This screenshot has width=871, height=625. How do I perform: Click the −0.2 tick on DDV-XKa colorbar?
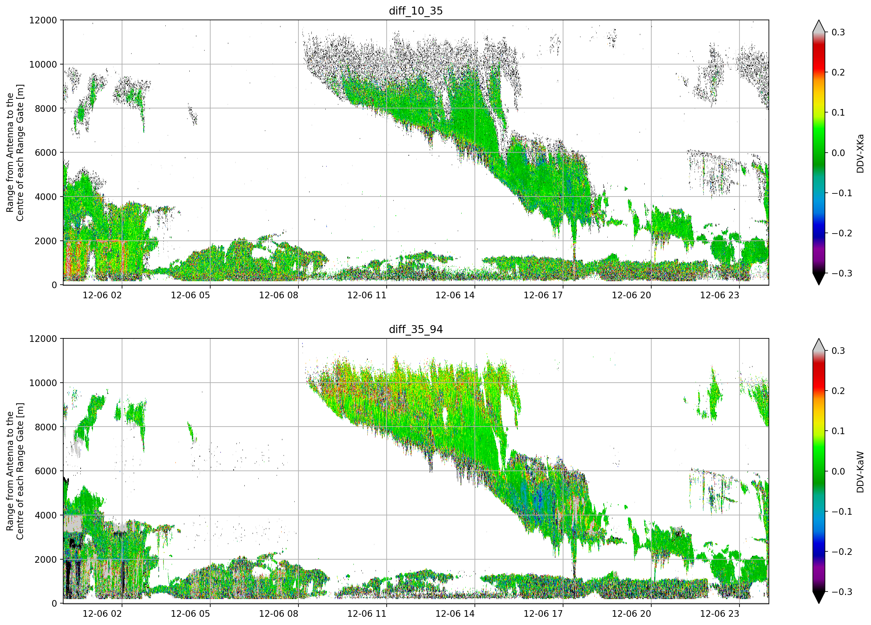(x=842, y=234)
